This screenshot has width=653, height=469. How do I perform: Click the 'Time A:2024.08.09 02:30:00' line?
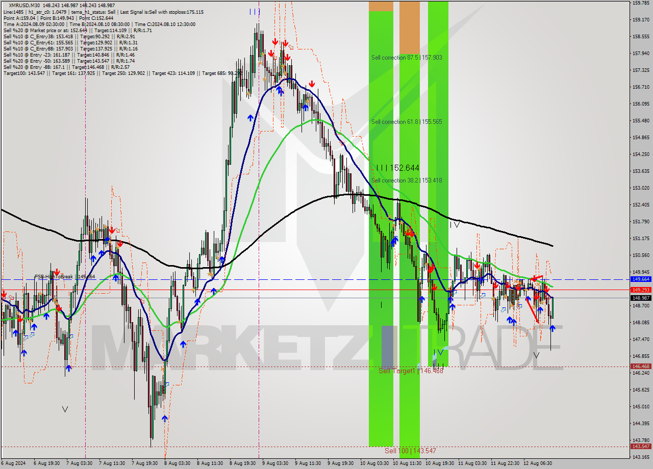(99, 24)
